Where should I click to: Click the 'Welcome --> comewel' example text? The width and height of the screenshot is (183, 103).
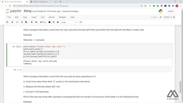click(34, 40)
